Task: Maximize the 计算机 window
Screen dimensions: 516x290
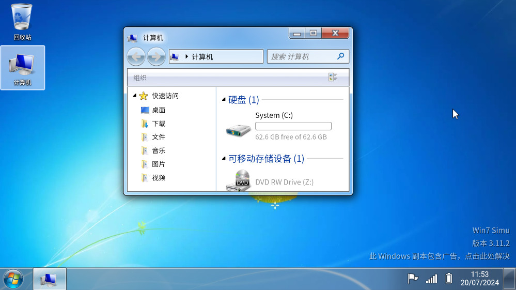Action: pos(314,33)
